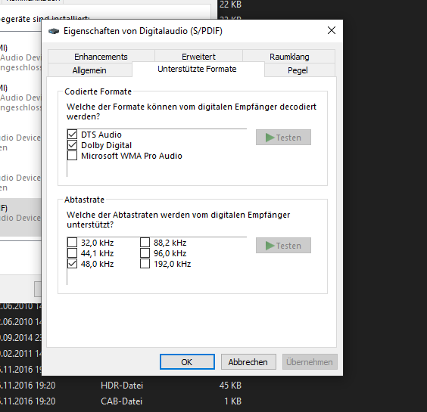The height and width of the screenshot is (412, 427).
Task: Enable Microsoft WMA Pro Audio format
Action: (x=72, y=156)
